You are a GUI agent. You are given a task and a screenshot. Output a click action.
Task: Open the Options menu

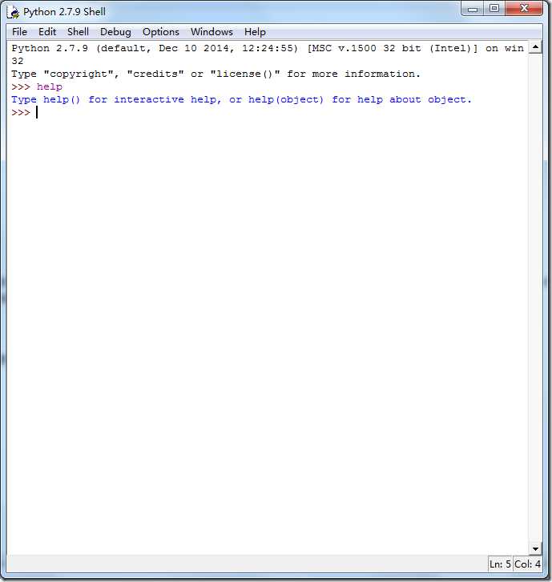click(x=161, y=32)
